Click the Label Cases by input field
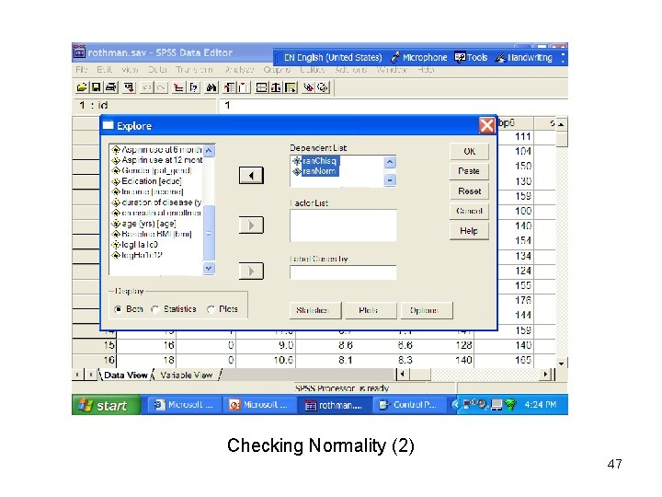The height and width of the screenshot is (497, 662). click(x=343, y=272)
